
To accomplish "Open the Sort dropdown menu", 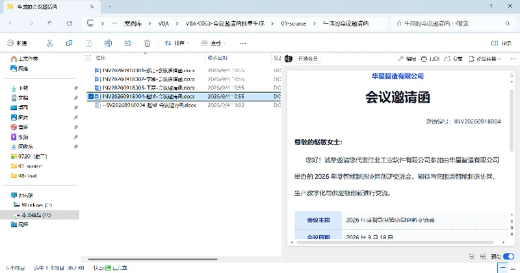I will click(177, 43).
